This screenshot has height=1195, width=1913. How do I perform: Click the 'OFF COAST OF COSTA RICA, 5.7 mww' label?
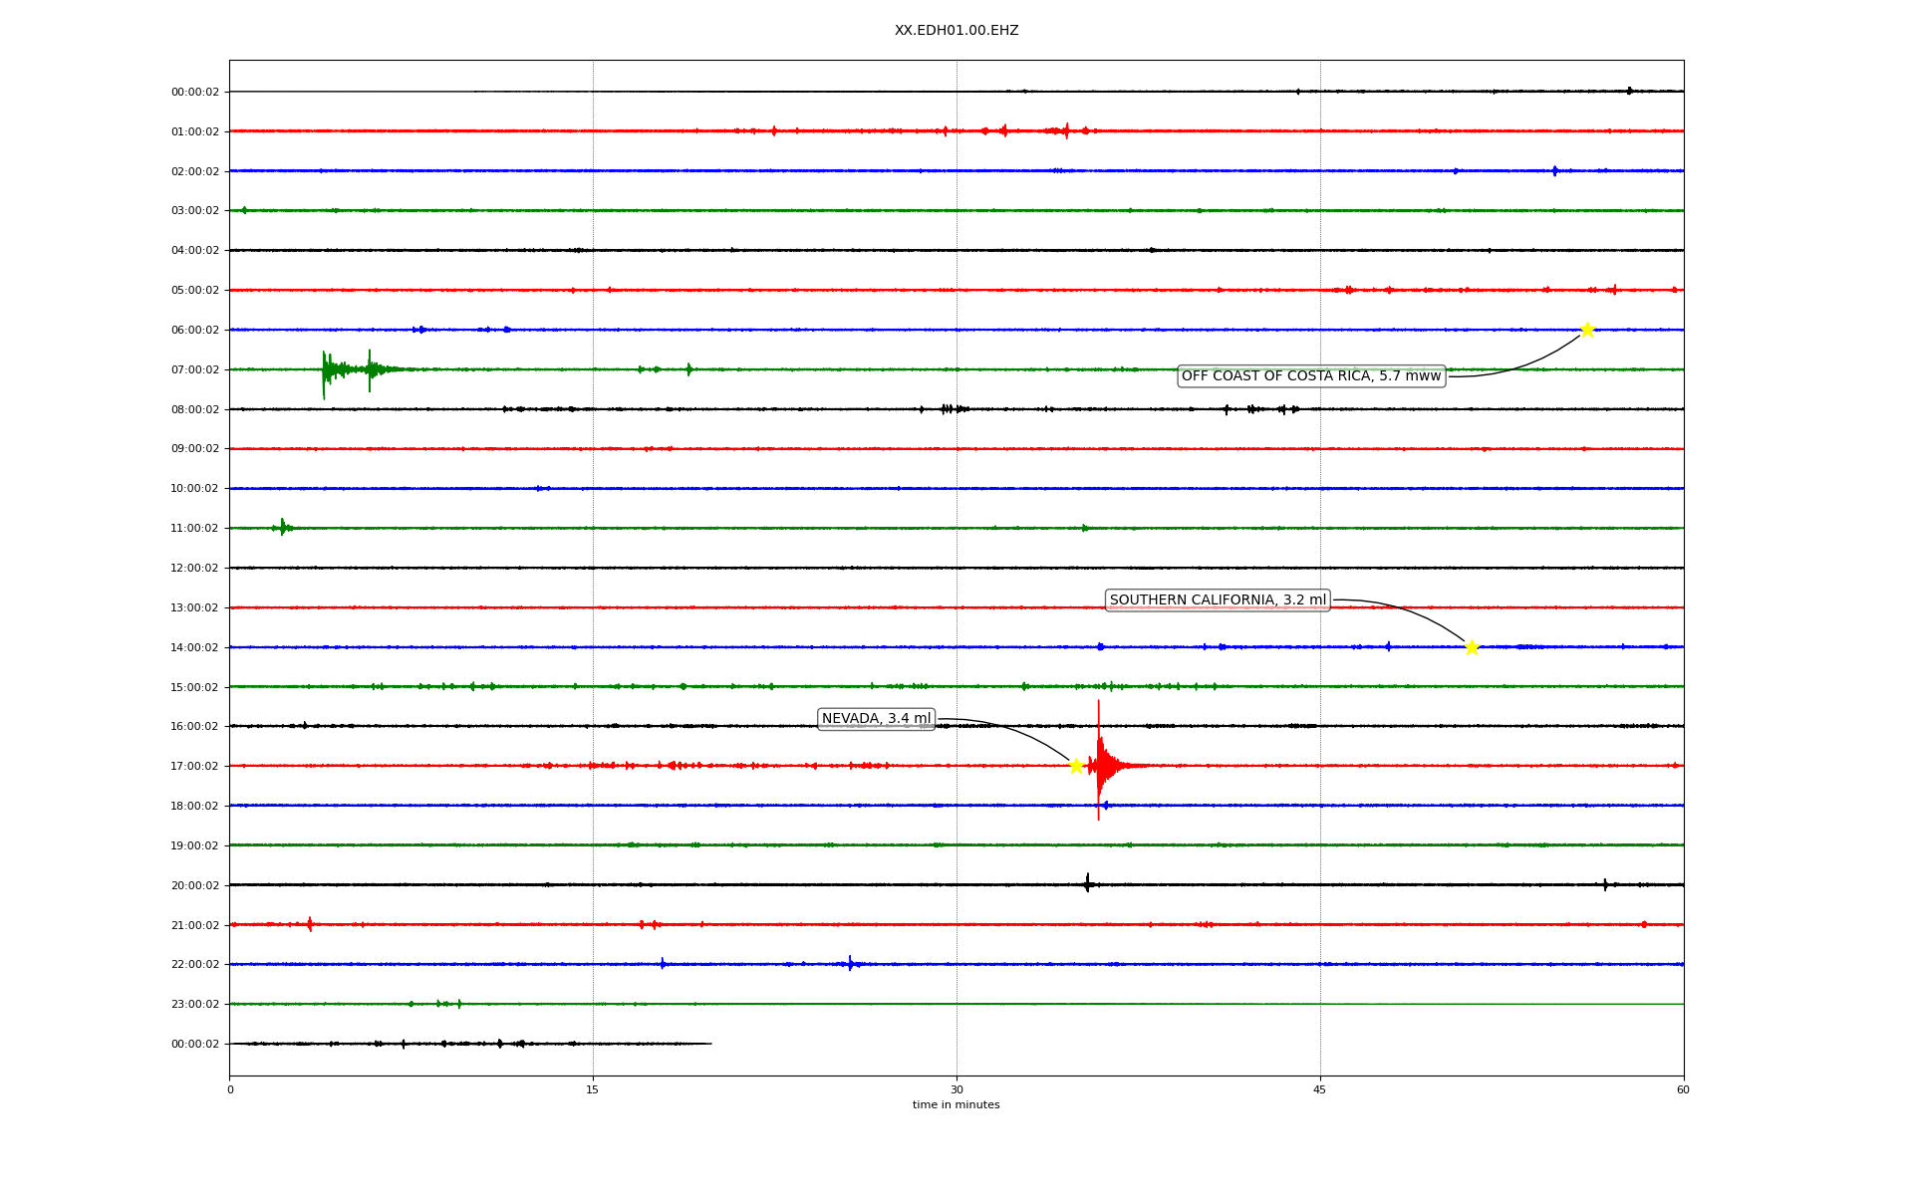tap(1311, 376)
